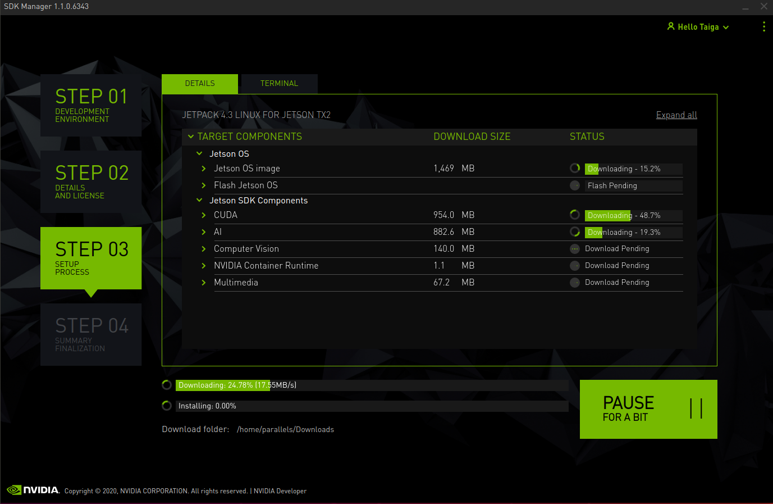Screen dimensions: 773x504
Task: Click the CUDA 48.7% download progress bar
Action: [634, 215]
